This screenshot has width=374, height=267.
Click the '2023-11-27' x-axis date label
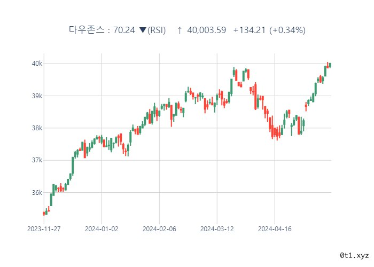[44, 229]
